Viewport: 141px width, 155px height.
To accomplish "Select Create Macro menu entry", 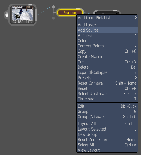I will (x=107, y=57).
